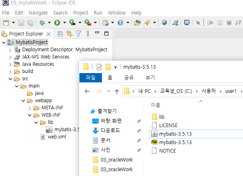Click the Terminate stop icon
This screenshot has width=243, height=176.
[229, 23]
